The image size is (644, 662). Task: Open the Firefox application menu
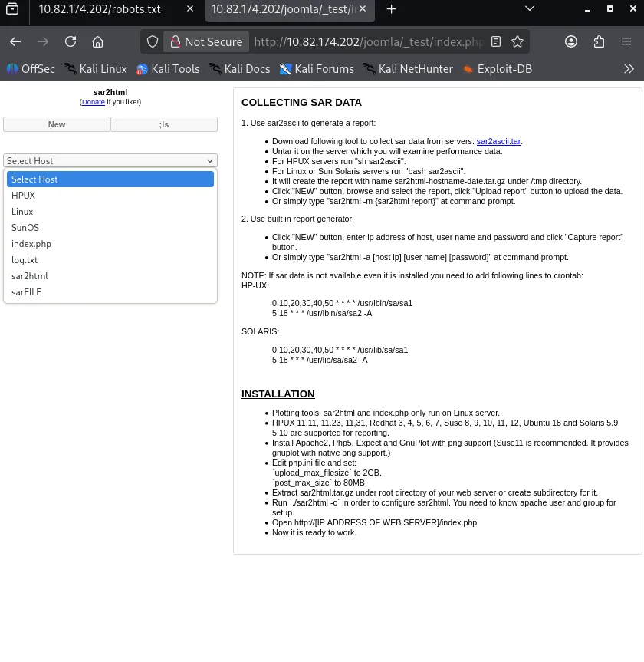[x=627, y=41]
